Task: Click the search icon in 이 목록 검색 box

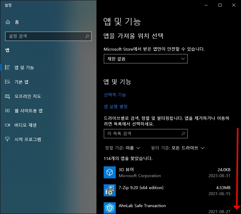Action: [183, 133]
